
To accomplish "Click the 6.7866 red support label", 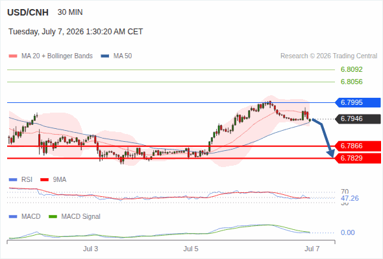I will point(358,146).
